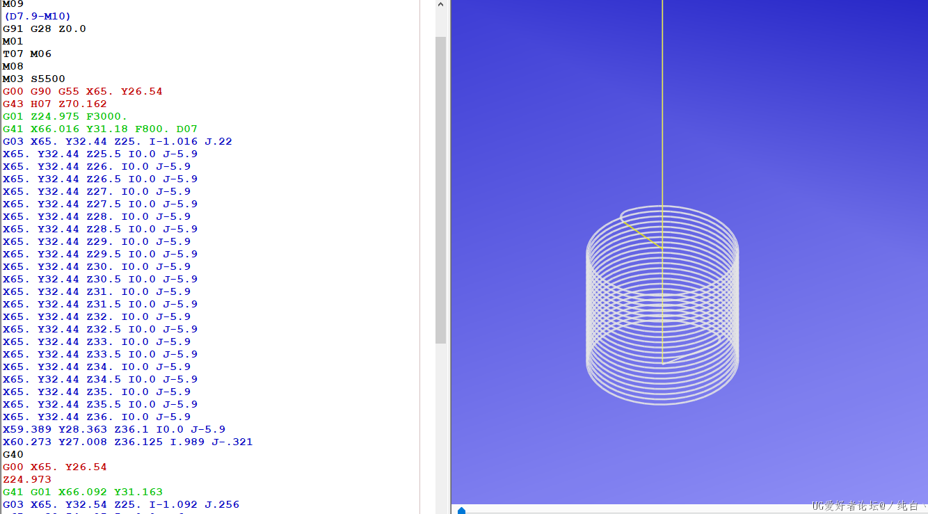Click the arc line with Z34.5
This screenshot has width=928, height=514.
(x=100, y=379)
